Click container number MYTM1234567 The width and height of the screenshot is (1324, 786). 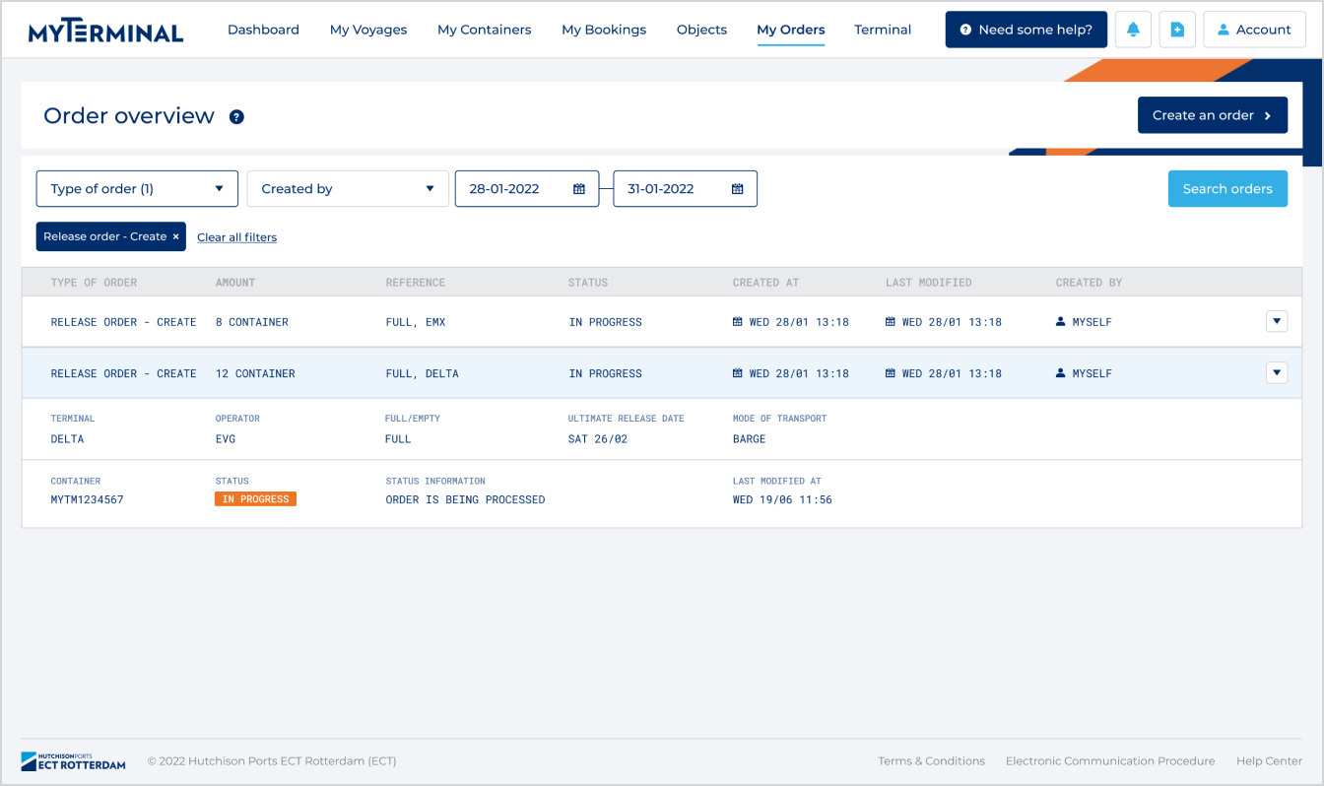point(87,499)
